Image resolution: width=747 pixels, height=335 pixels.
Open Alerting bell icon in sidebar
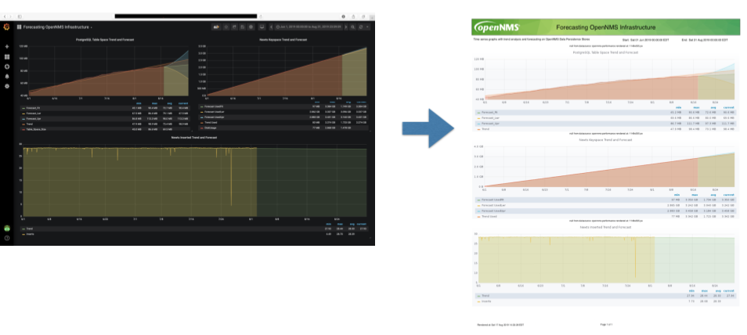(x=7, y=77)
